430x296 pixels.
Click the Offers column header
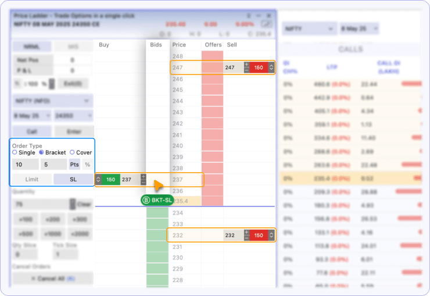(213, 45)
